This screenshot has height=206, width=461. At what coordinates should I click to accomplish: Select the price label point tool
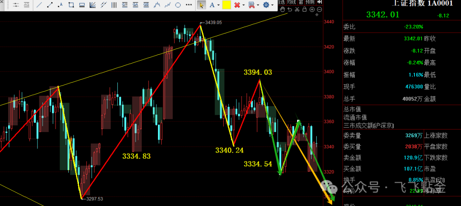click(x=60, y=5)
